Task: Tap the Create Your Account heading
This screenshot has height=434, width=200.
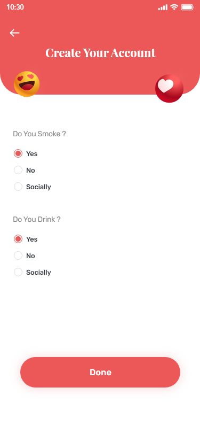Action: coord(100,52)
